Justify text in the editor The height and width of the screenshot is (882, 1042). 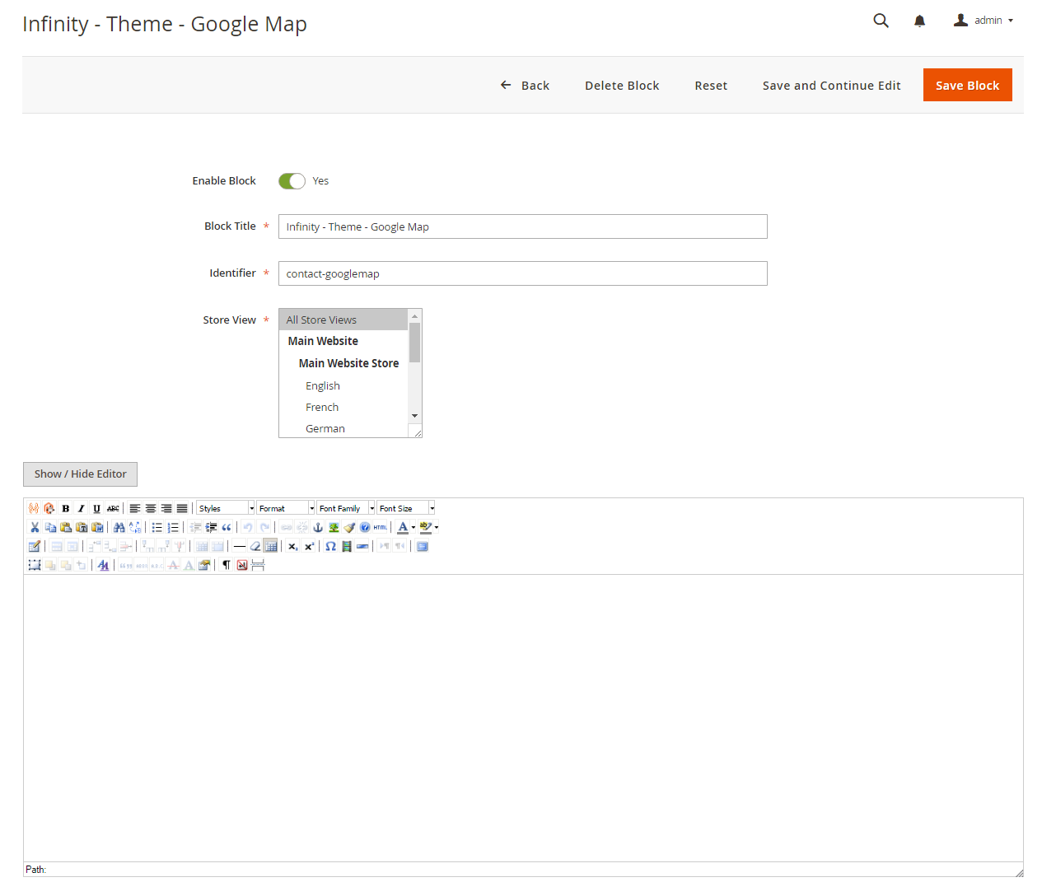(x=182, y=508)
